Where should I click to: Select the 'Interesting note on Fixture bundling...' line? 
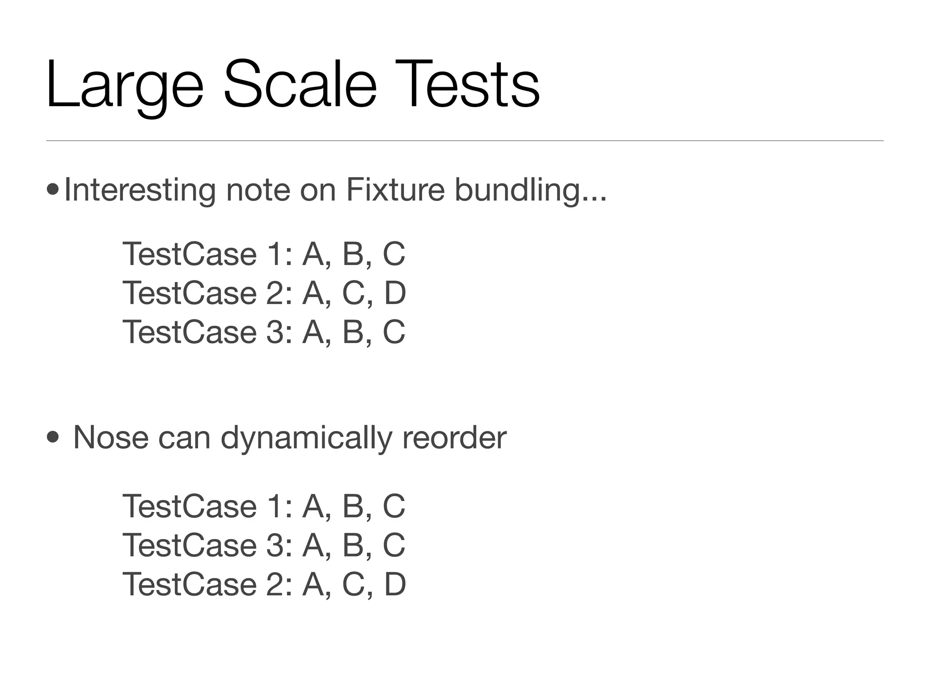(335, 189)
